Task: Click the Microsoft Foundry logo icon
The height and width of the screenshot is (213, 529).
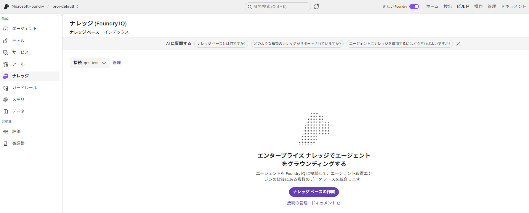Action: (x=6, y=6)
